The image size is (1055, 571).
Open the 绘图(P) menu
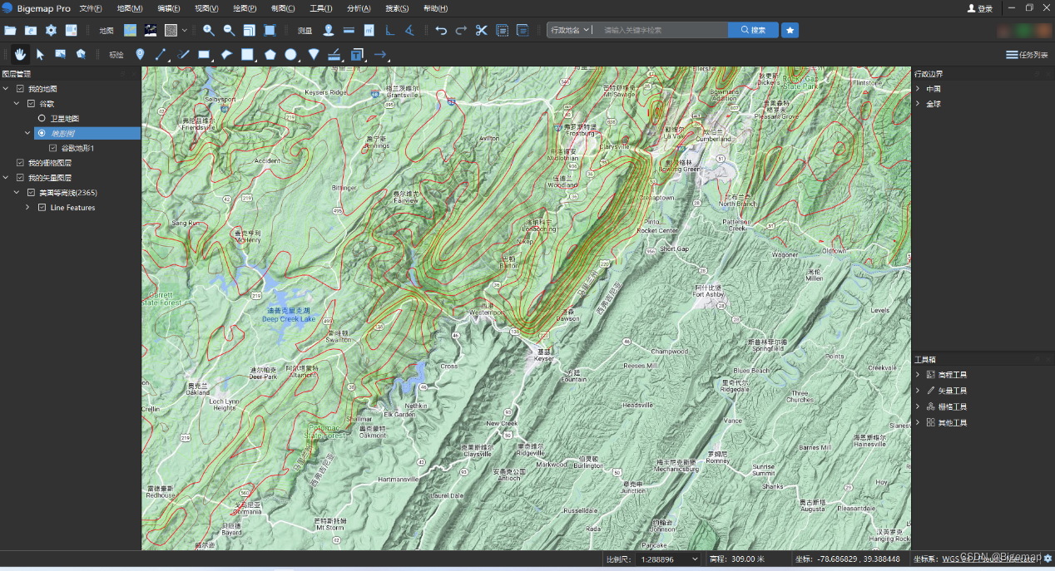[245, 8]
